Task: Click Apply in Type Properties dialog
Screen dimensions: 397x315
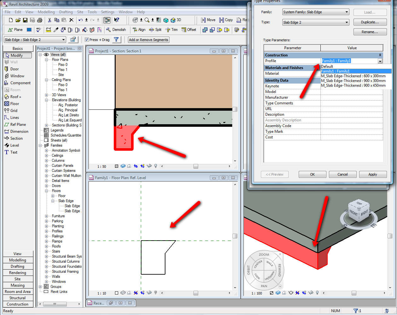Action: coord(372,174)
